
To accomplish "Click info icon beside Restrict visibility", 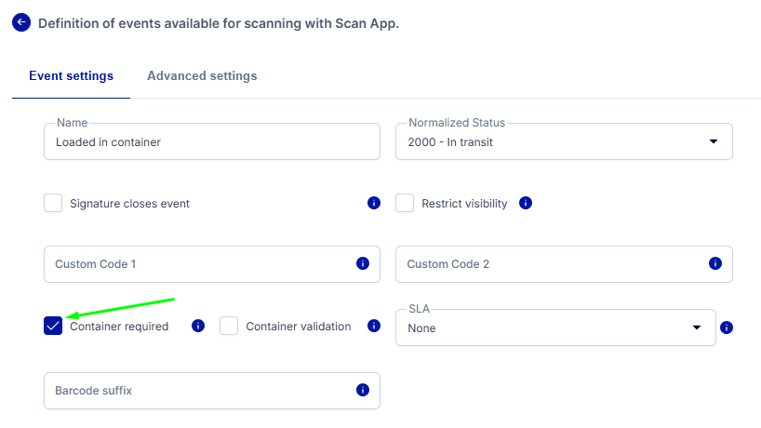I will point(526,203).
